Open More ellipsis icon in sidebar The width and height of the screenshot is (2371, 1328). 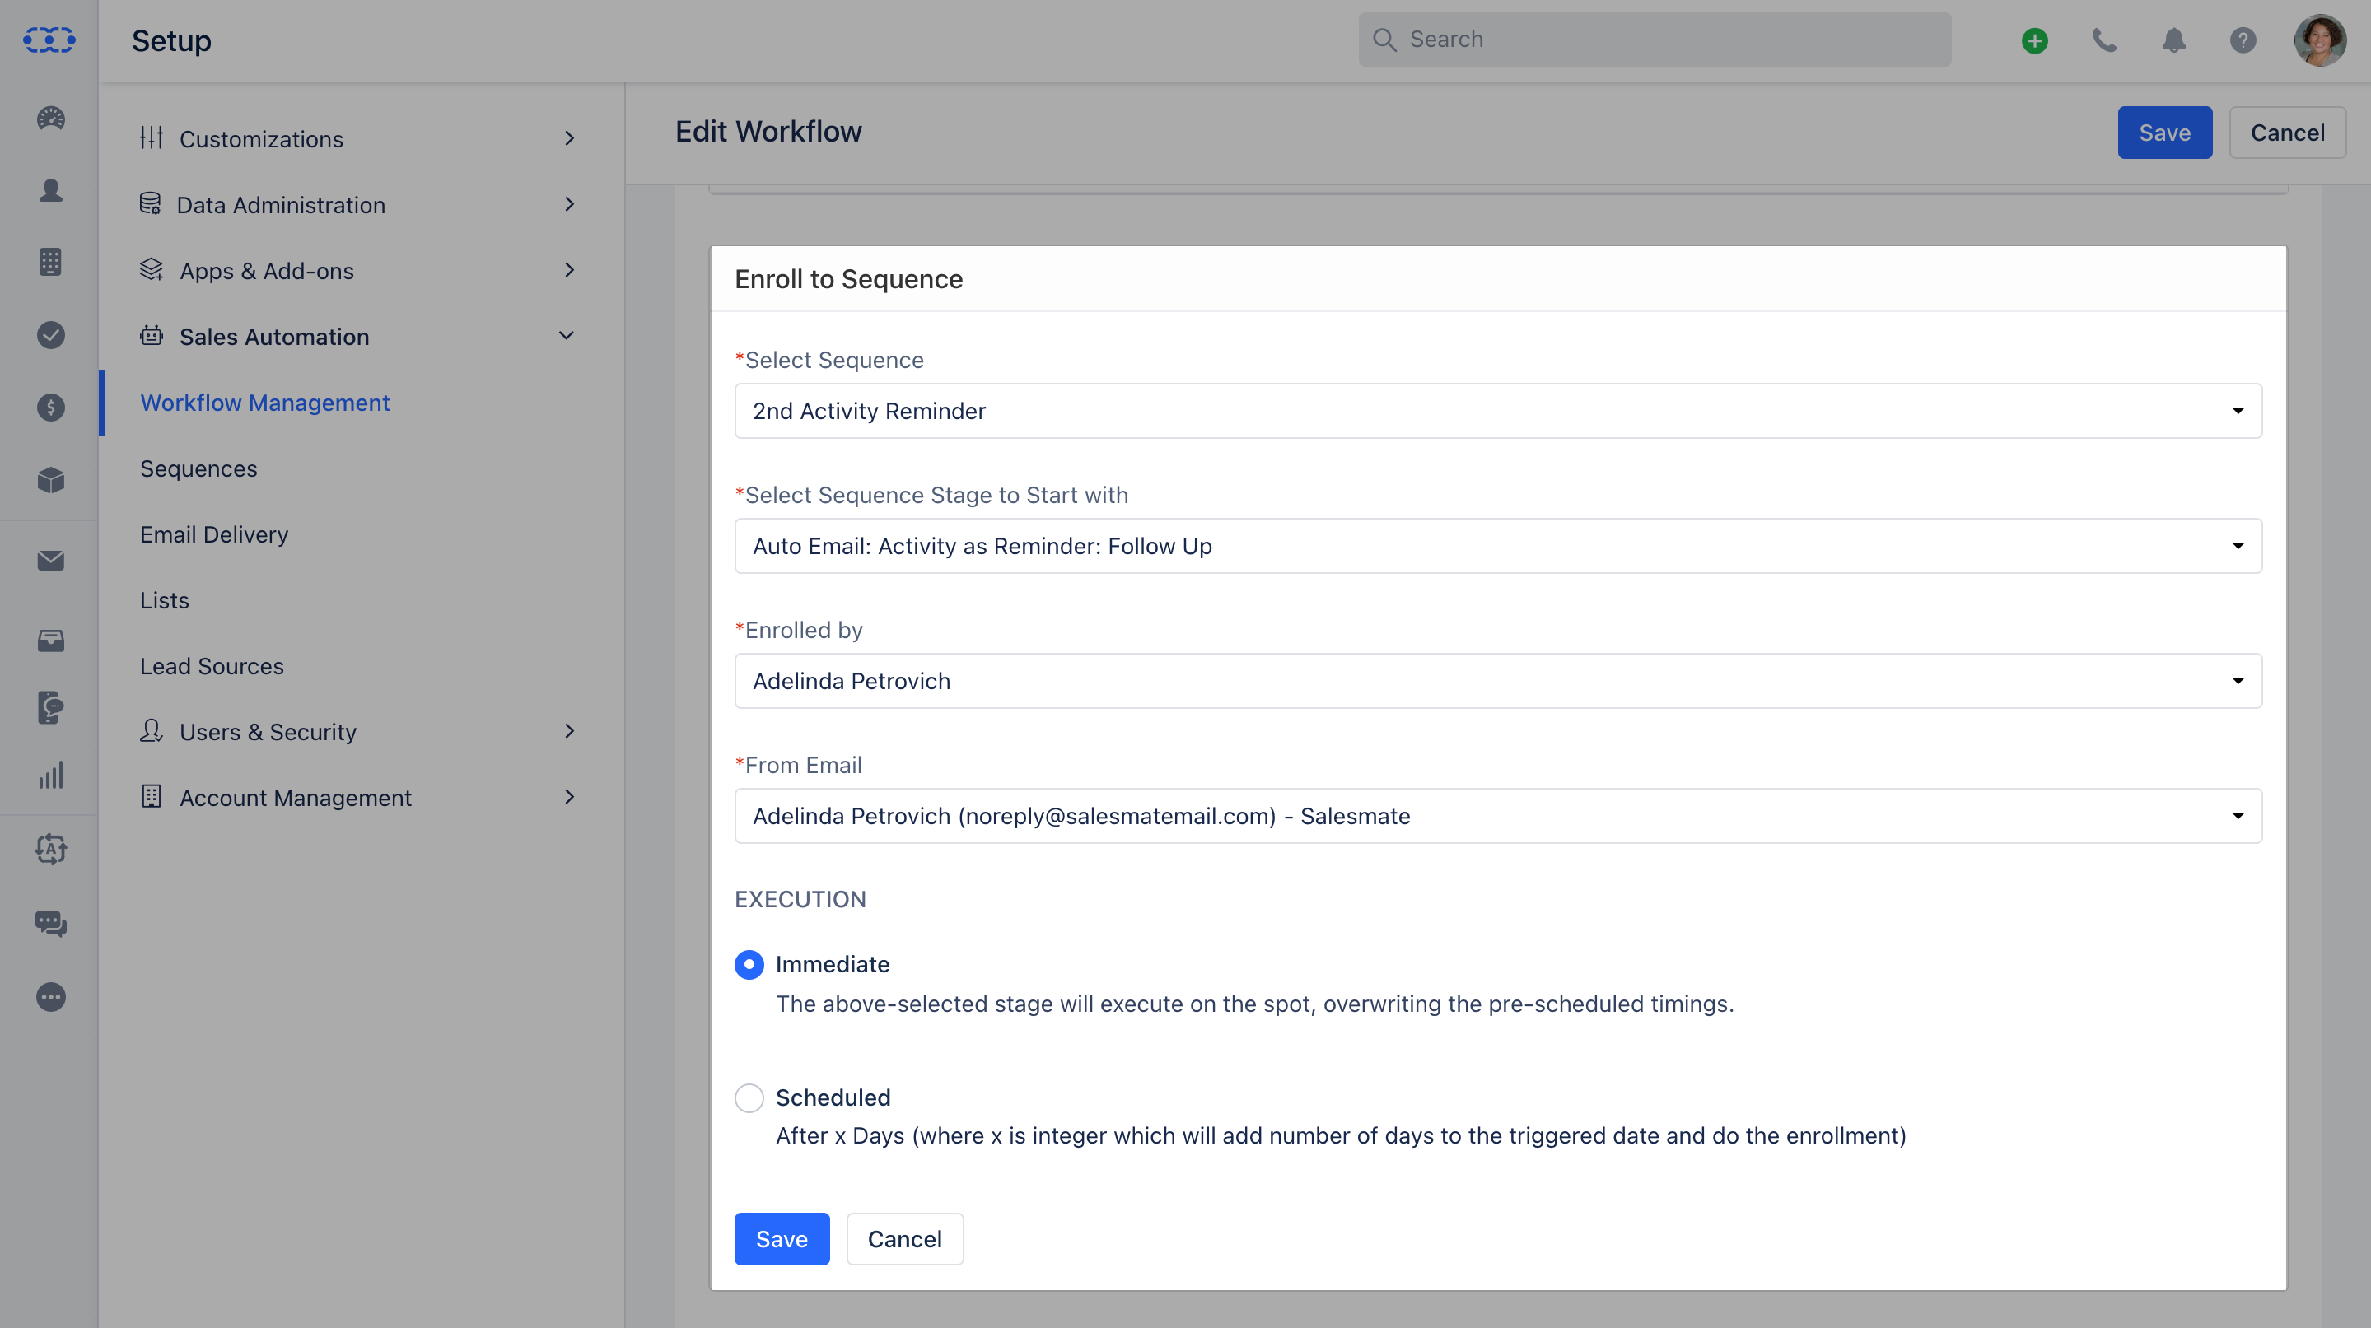[x=50, y=997]
